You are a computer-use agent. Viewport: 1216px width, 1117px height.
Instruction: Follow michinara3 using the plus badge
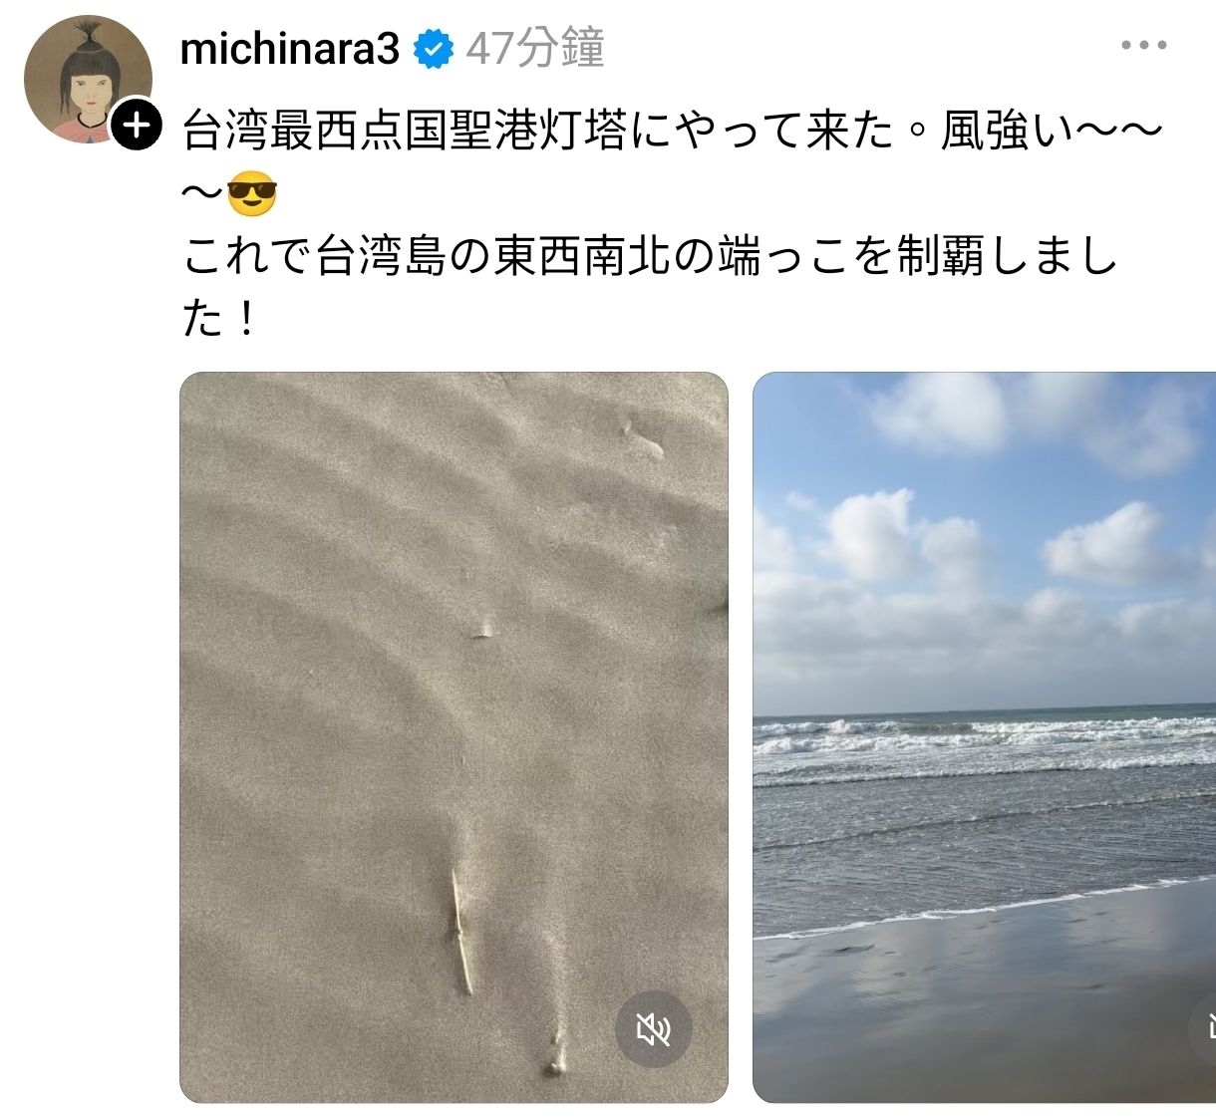pyautogui.click(x=136, y=125)
